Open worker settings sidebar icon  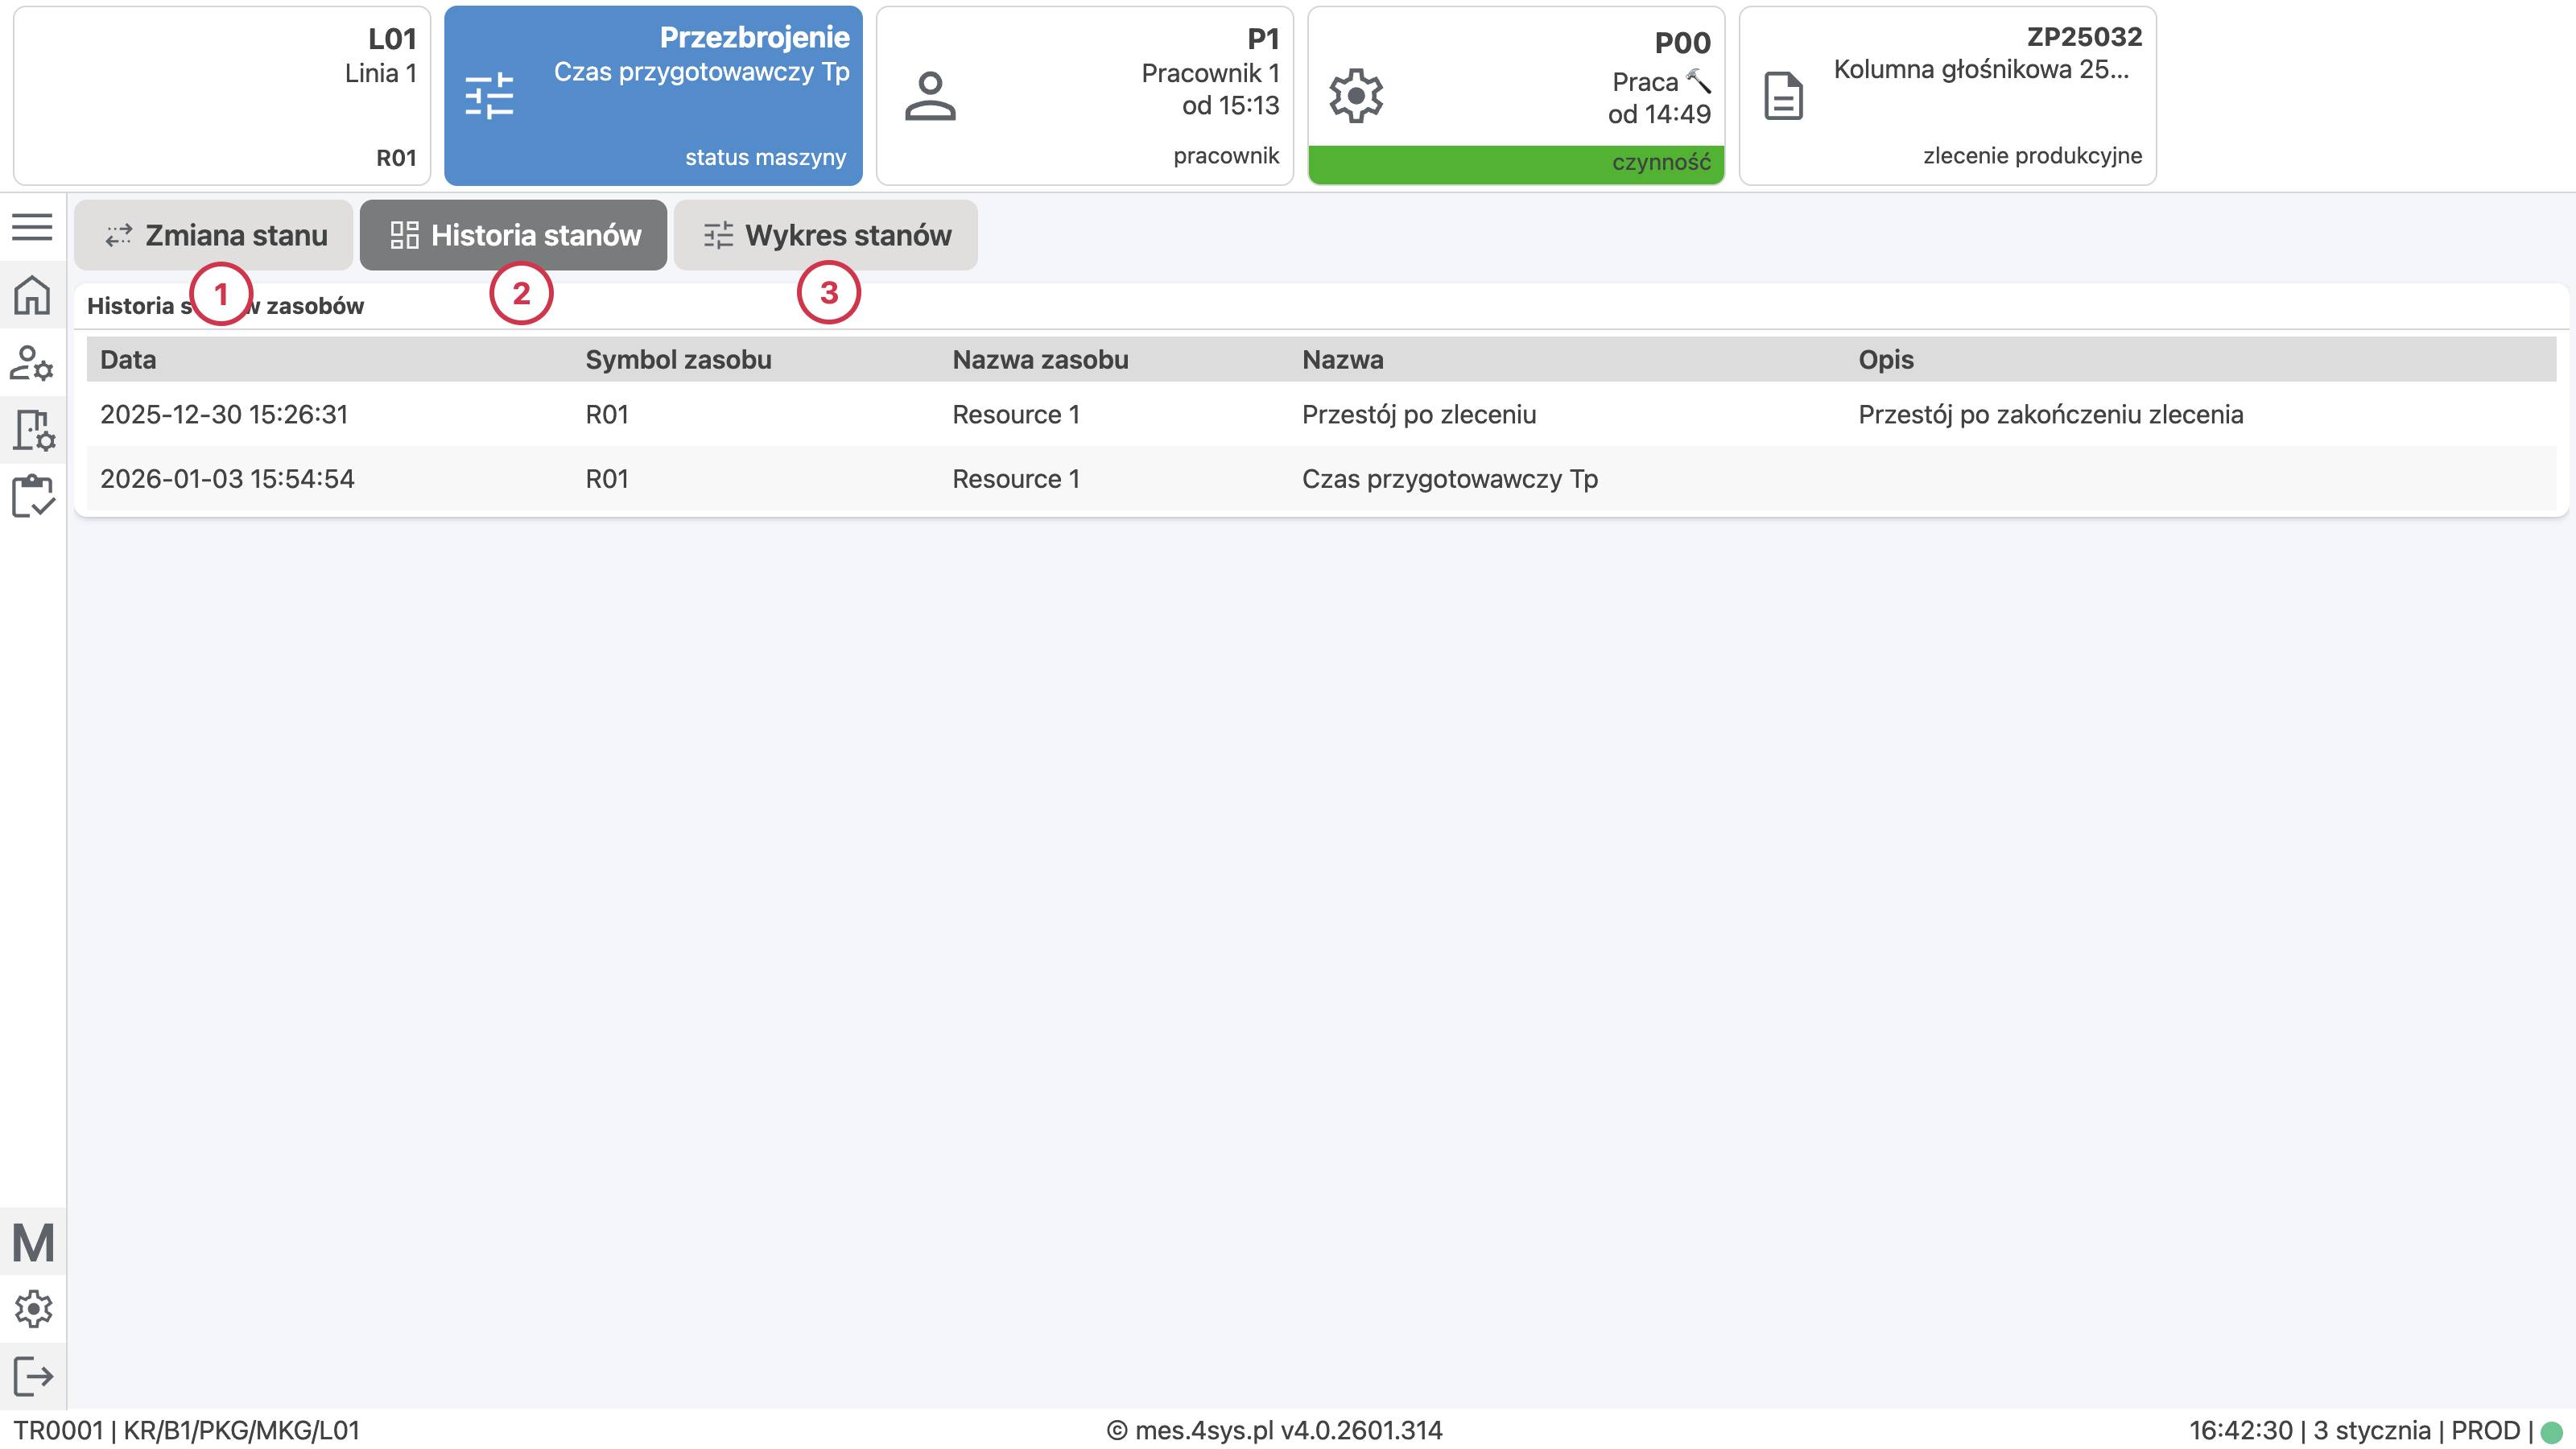tap(32, 363)
